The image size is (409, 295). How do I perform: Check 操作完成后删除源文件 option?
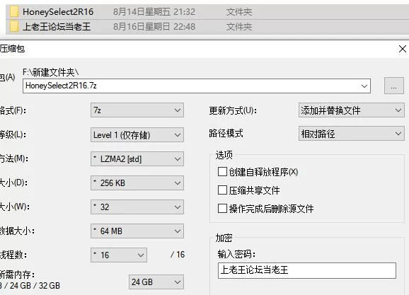point(222,209)
